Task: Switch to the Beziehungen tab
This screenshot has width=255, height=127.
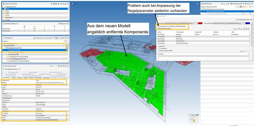Action: point(38,78)
